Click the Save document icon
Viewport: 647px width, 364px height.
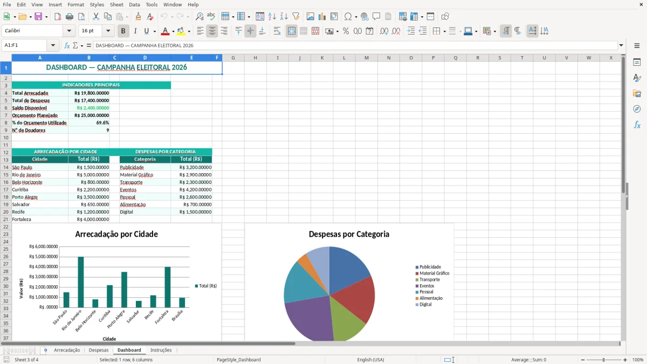coord(38,17)
